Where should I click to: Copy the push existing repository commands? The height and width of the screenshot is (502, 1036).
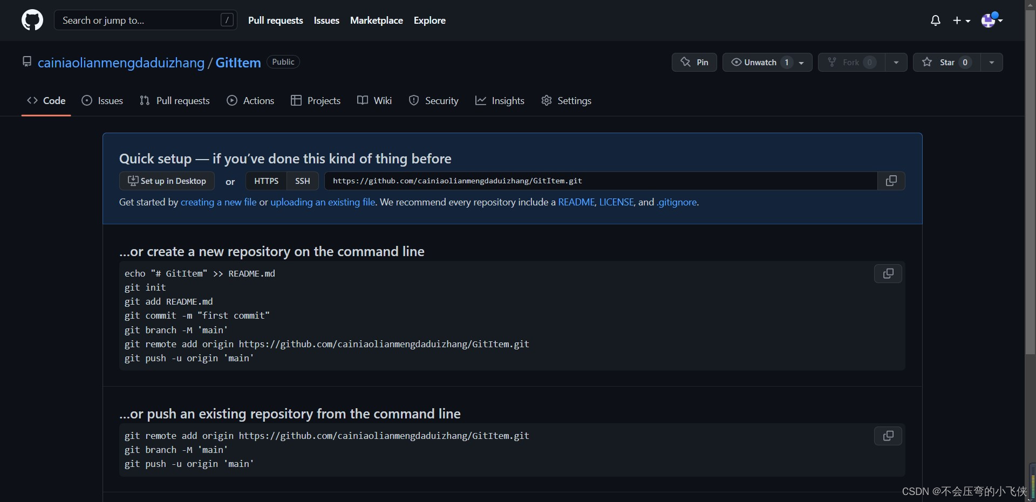click(x=888, y=436)
